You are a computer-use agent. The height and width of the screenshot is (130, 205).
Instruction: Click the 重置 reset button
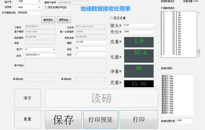28,119
